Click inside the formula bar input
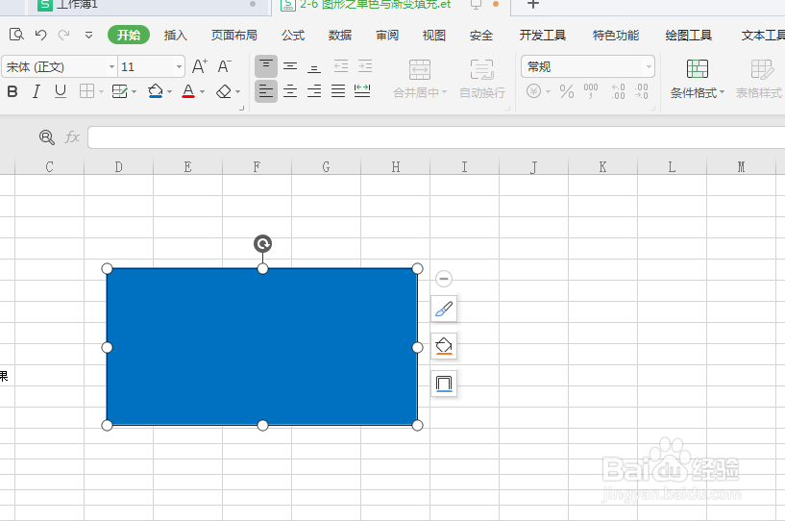 (436, 137)
